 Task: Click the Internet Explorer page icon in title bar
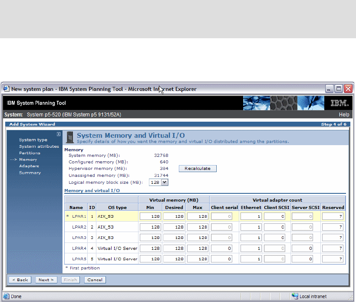coord(6,89)
